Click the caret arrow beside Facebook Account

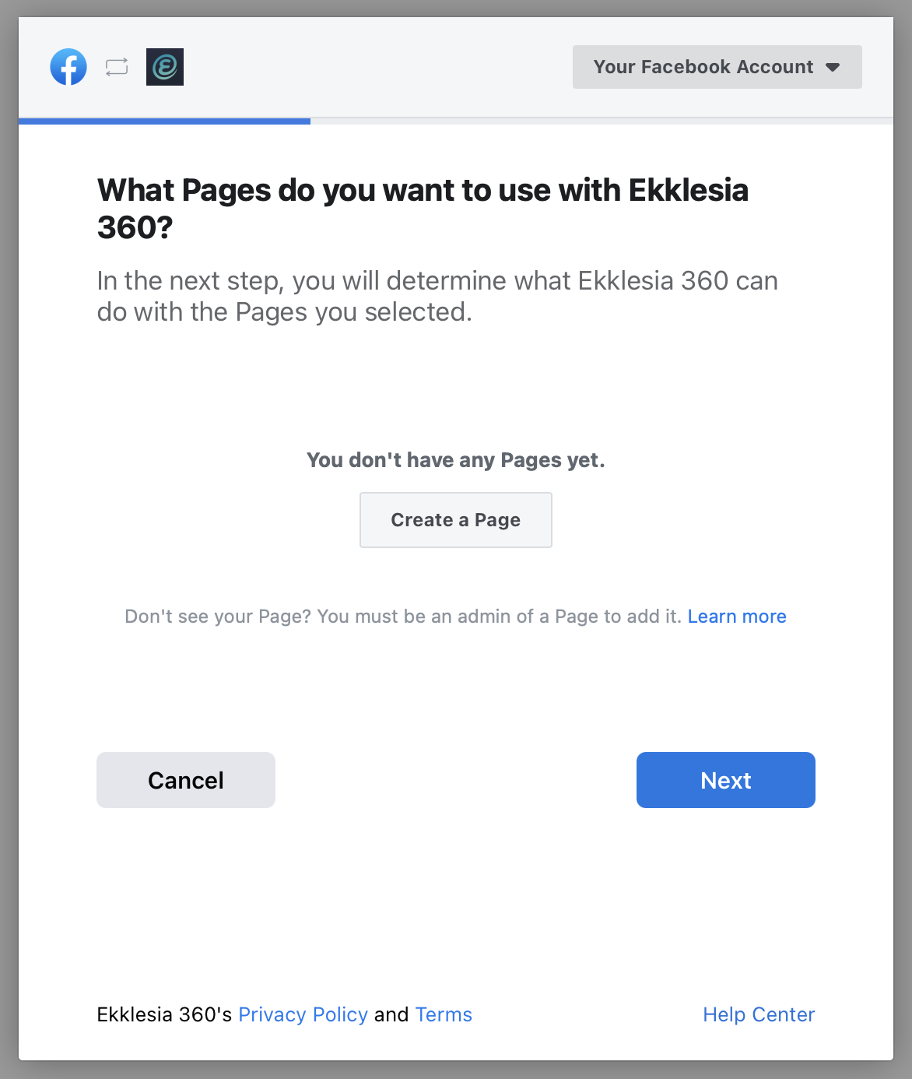833,68
